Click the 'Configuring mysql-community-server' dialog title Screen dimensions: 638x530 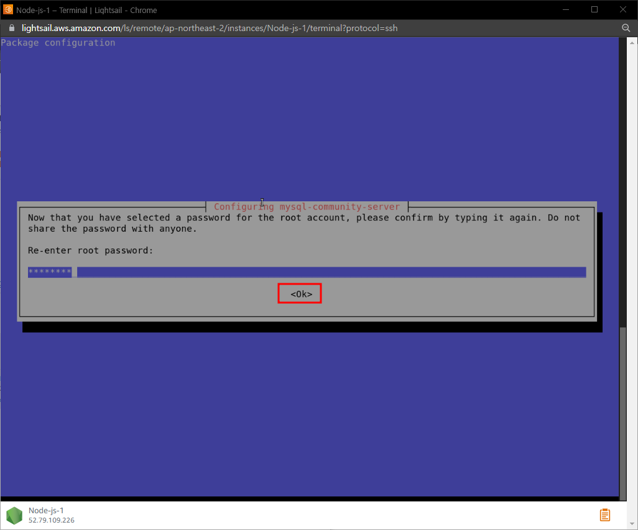(307, 206)
